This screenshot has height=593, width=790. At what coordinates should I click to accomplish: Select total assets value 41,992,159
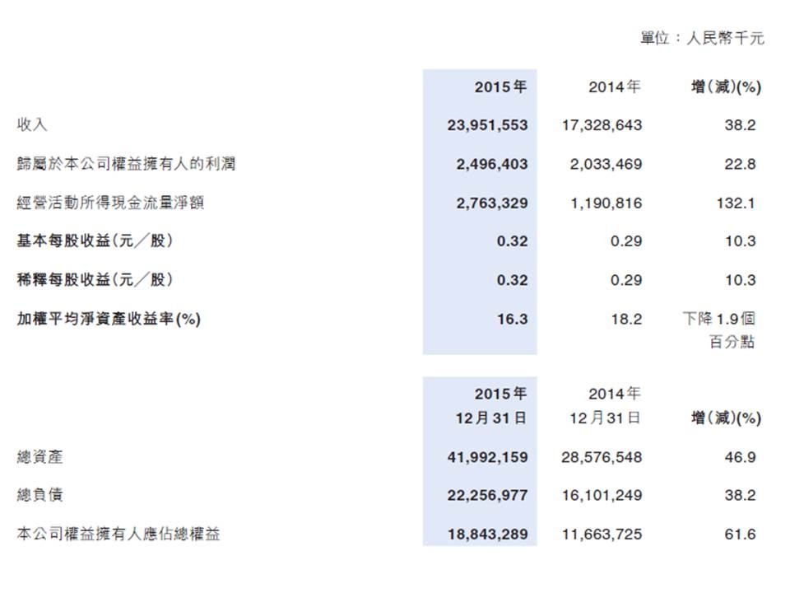[487, 457]
